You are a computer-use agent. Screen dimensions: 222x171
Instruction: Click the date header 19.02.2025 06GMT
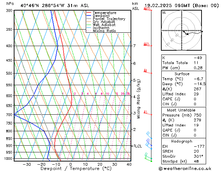(167, 6)
